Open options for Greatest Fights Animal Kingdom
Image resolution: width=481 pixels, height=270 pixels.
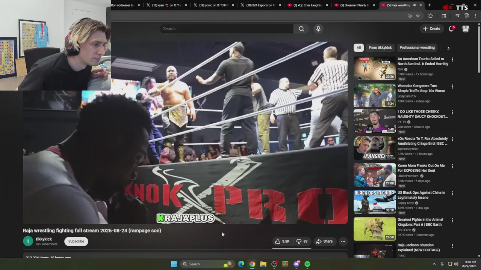point(452,220)
